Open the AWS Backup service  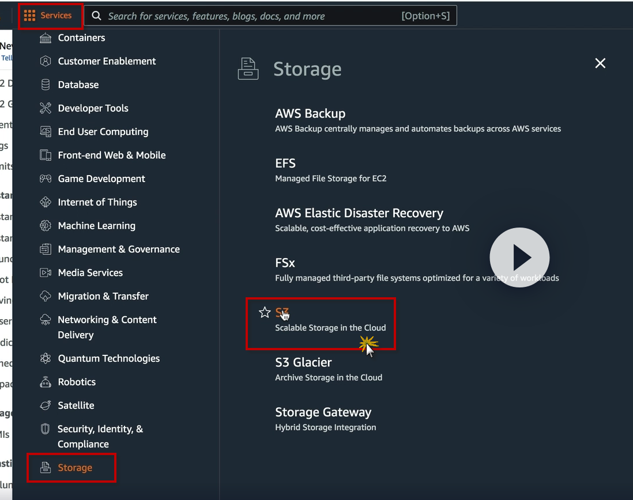310,113
